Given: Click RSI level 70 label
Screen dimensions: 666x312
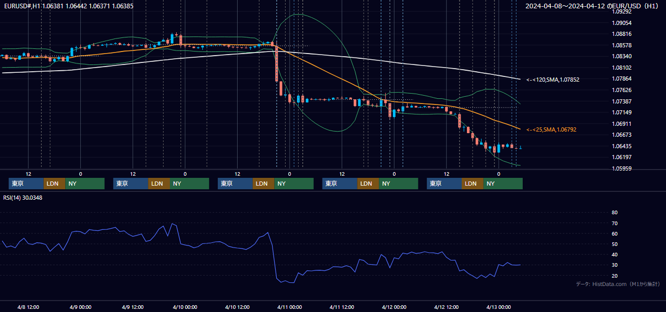Looking at the screenshot, I should 614,223.
